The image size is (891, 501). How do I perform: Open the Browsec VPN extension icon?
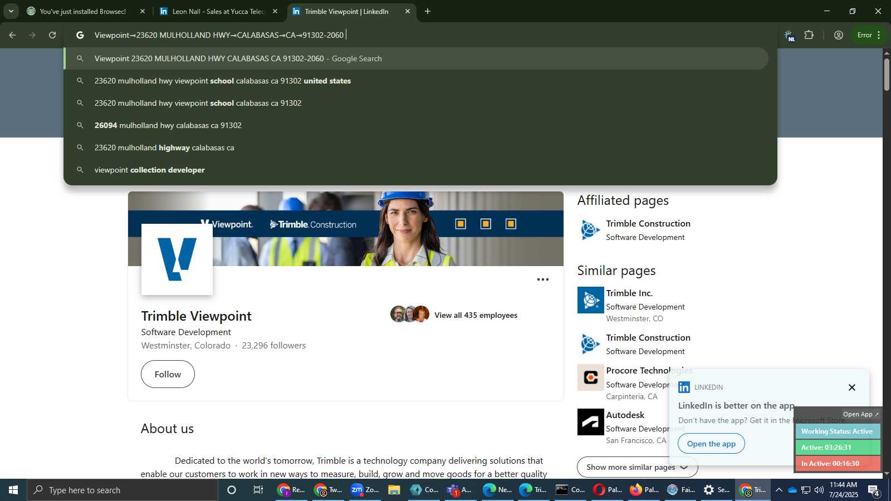coord(790,36)
